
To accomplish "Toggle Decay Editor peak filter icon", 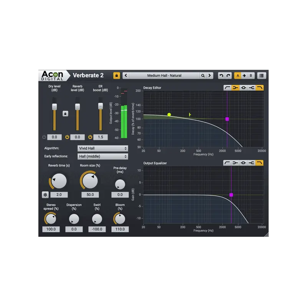I will [x=243, y=88].
